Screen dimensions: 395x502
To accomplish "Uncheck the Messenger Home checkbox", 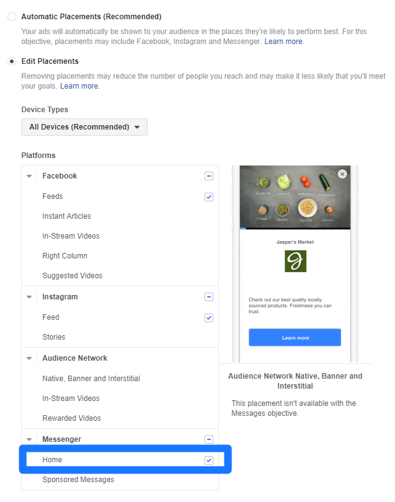I will [x=209, y=460].
